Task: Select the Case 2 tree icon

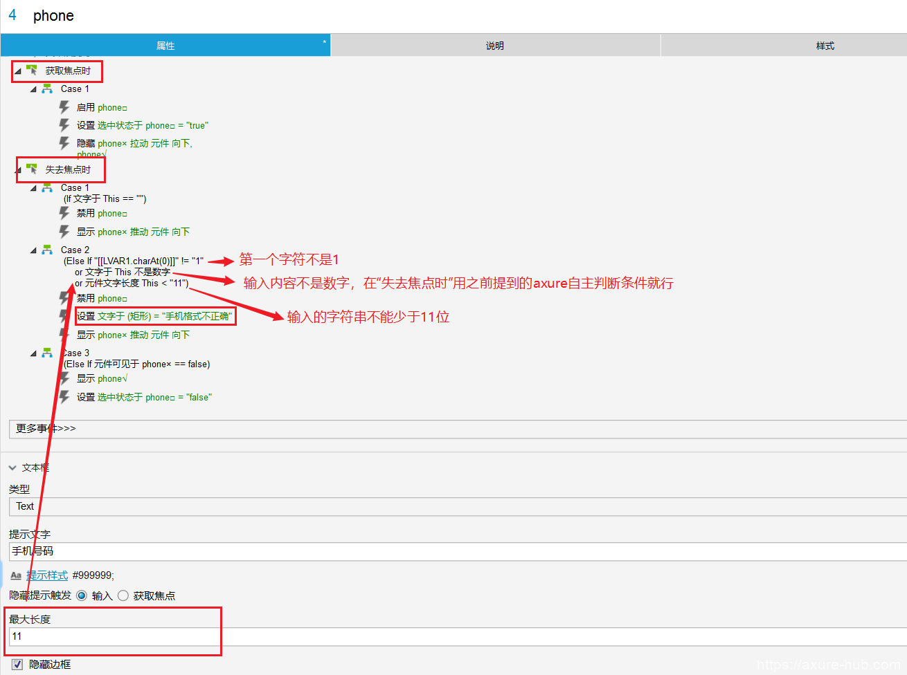Action: (47, 250)
